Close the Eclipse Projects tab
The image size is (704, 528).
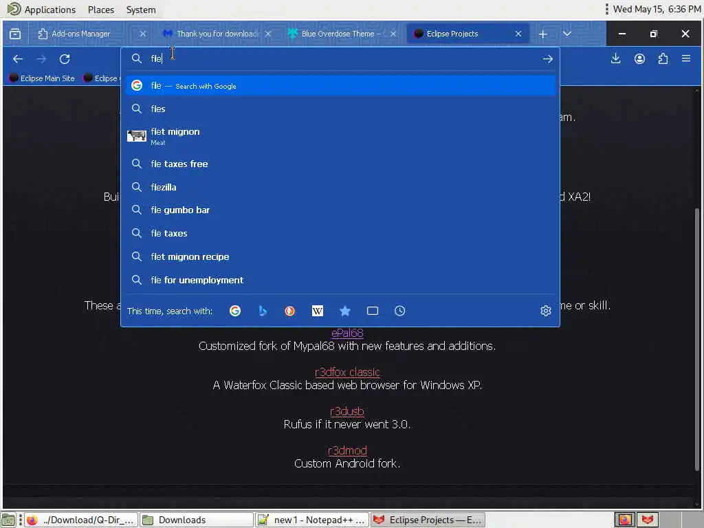[518, 34]
